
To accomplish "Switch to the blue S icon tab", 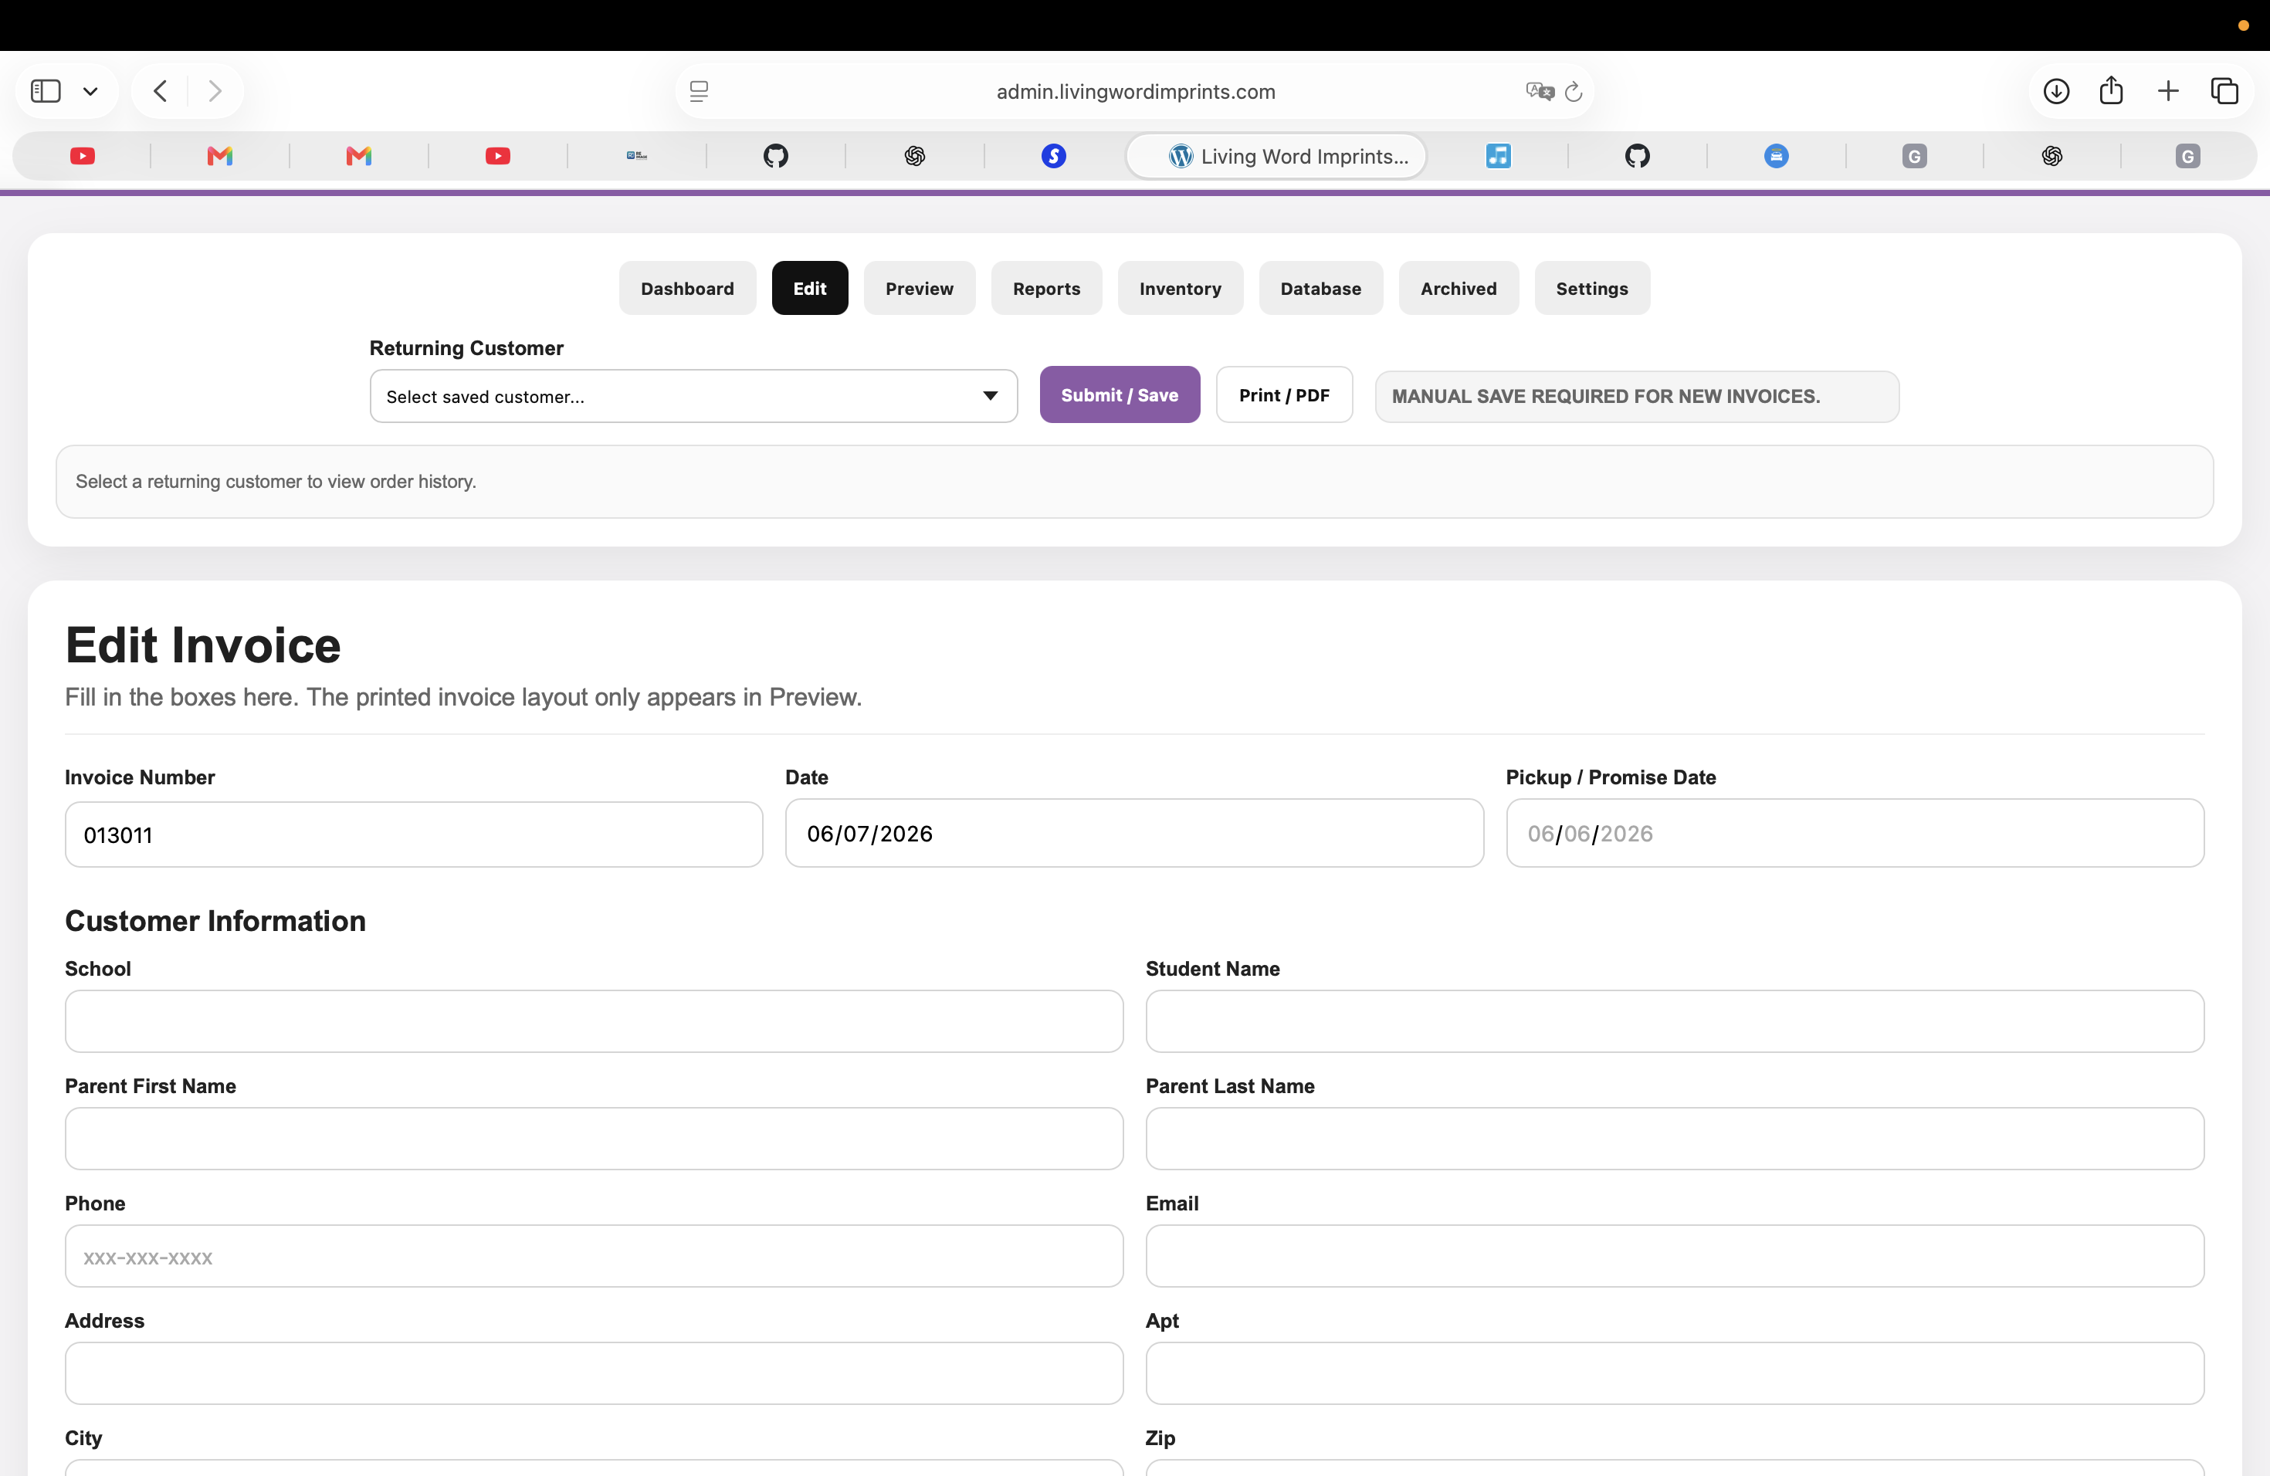I will (x=1053, y=155).
